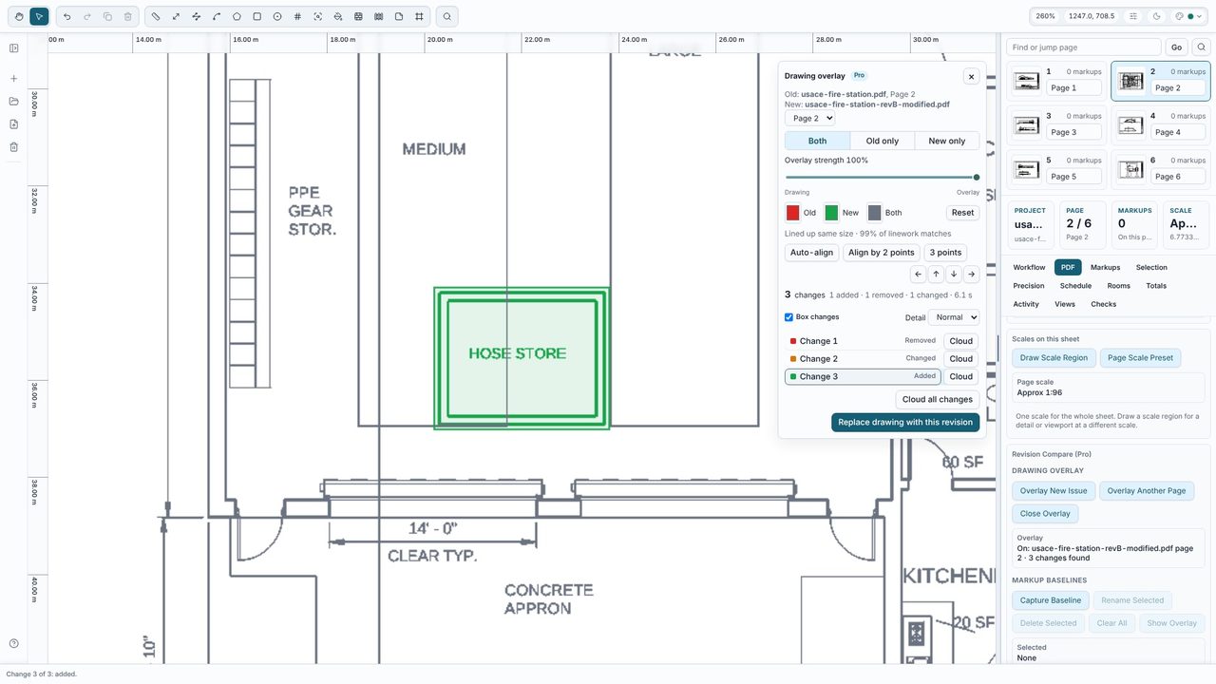Toggle the left sidebar panel icon
This screenshot has width=1216, height=684.
(x=14, y=48)
